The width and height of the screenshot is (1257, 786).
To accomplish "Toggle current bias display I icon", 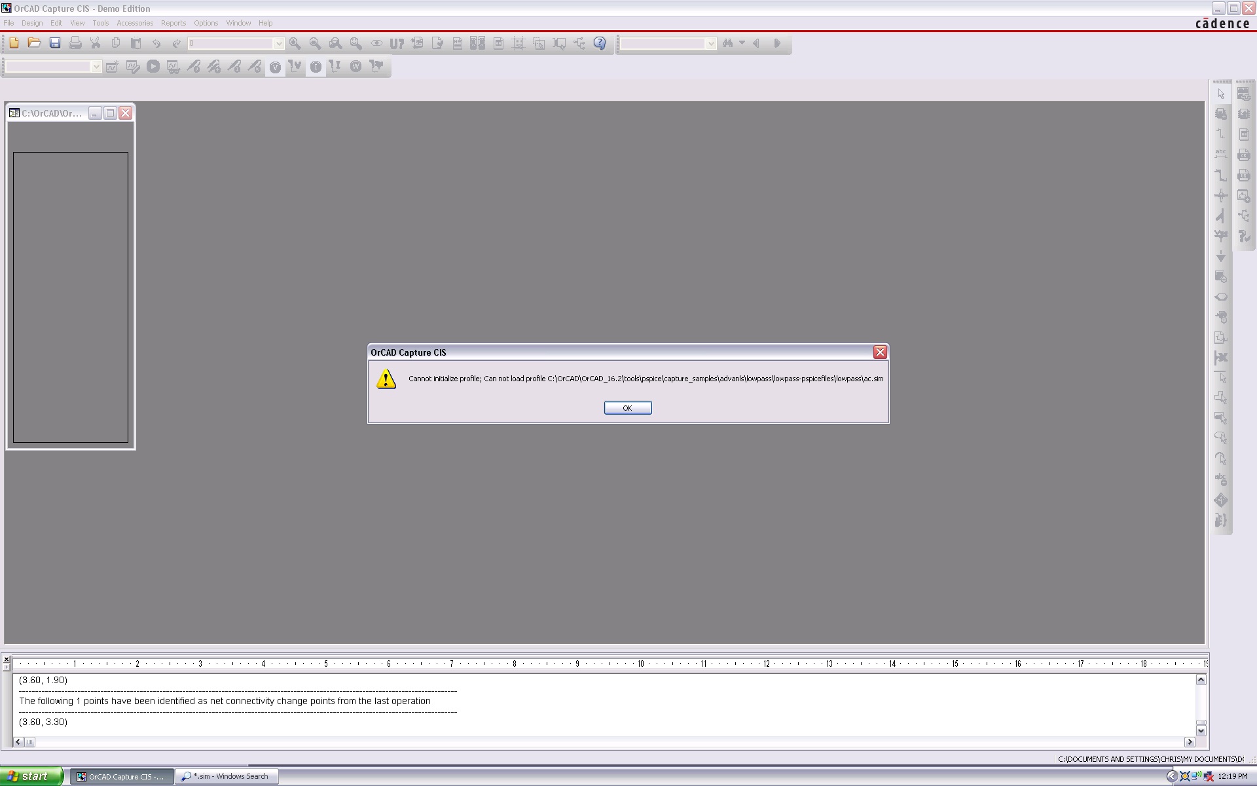I will [316, 67].
